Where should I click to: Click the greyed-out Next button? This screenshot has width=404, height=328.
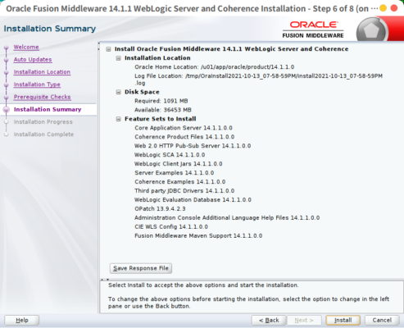[x=304, y=320]
